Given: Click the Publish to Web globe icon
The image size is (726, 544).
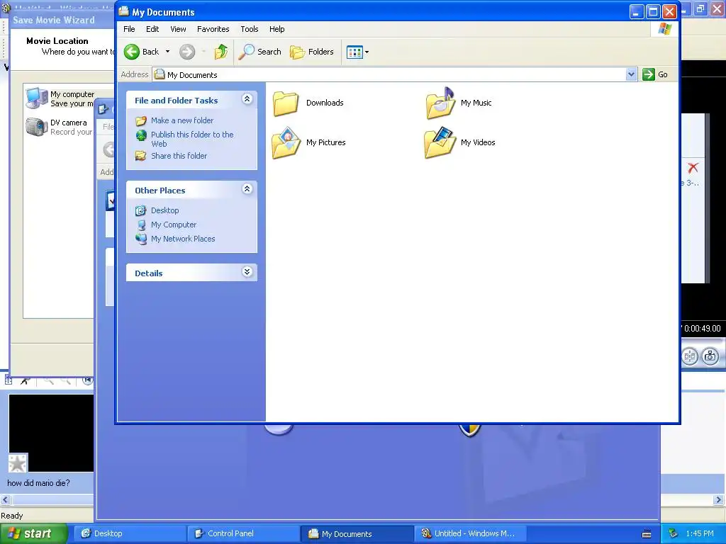Looking at the screenshot, I should (x=141, y=135).
